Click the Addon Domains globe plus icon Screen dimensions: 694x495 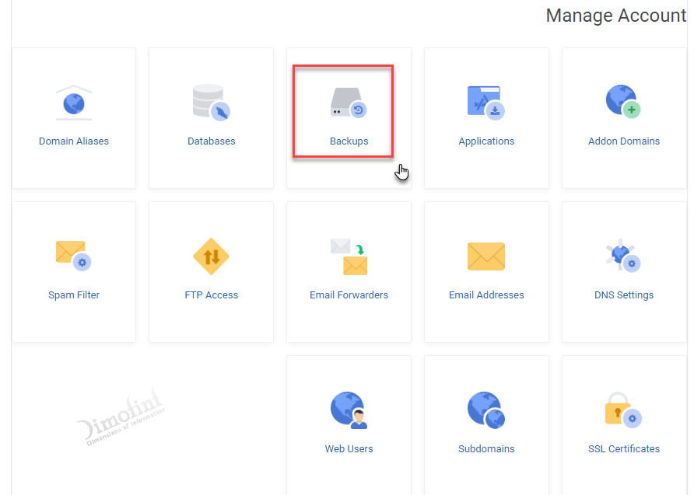623,102
